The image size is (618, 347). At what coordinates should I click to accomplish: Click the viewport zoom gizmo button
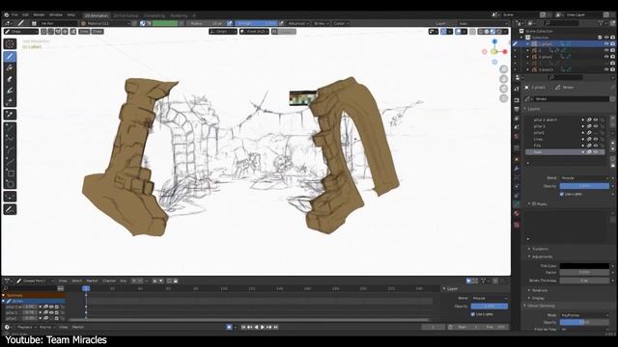[x=504, y=69]
